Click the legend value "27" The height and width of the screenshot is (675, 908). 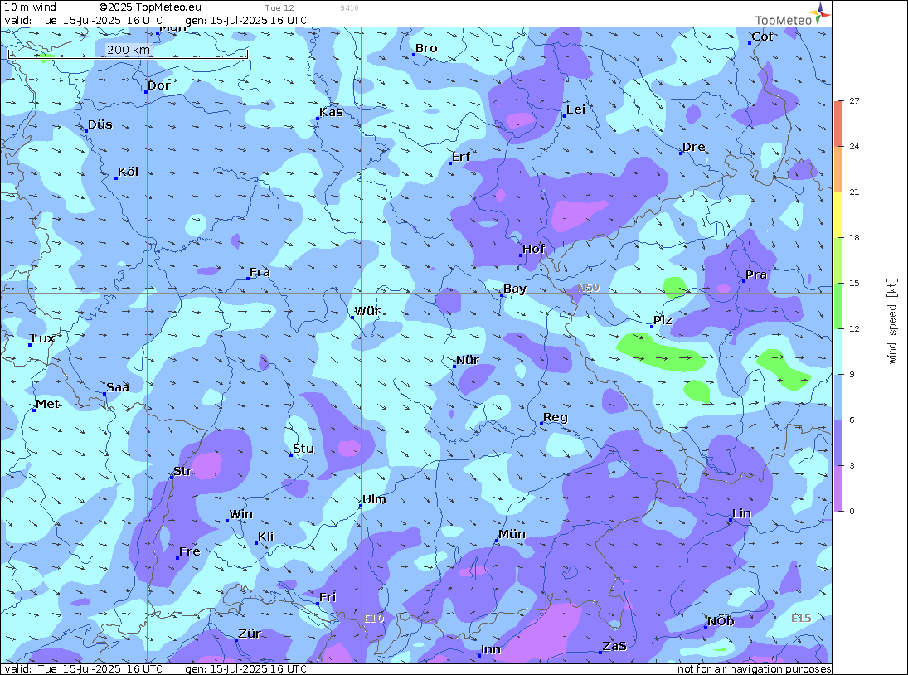(854, 100)
